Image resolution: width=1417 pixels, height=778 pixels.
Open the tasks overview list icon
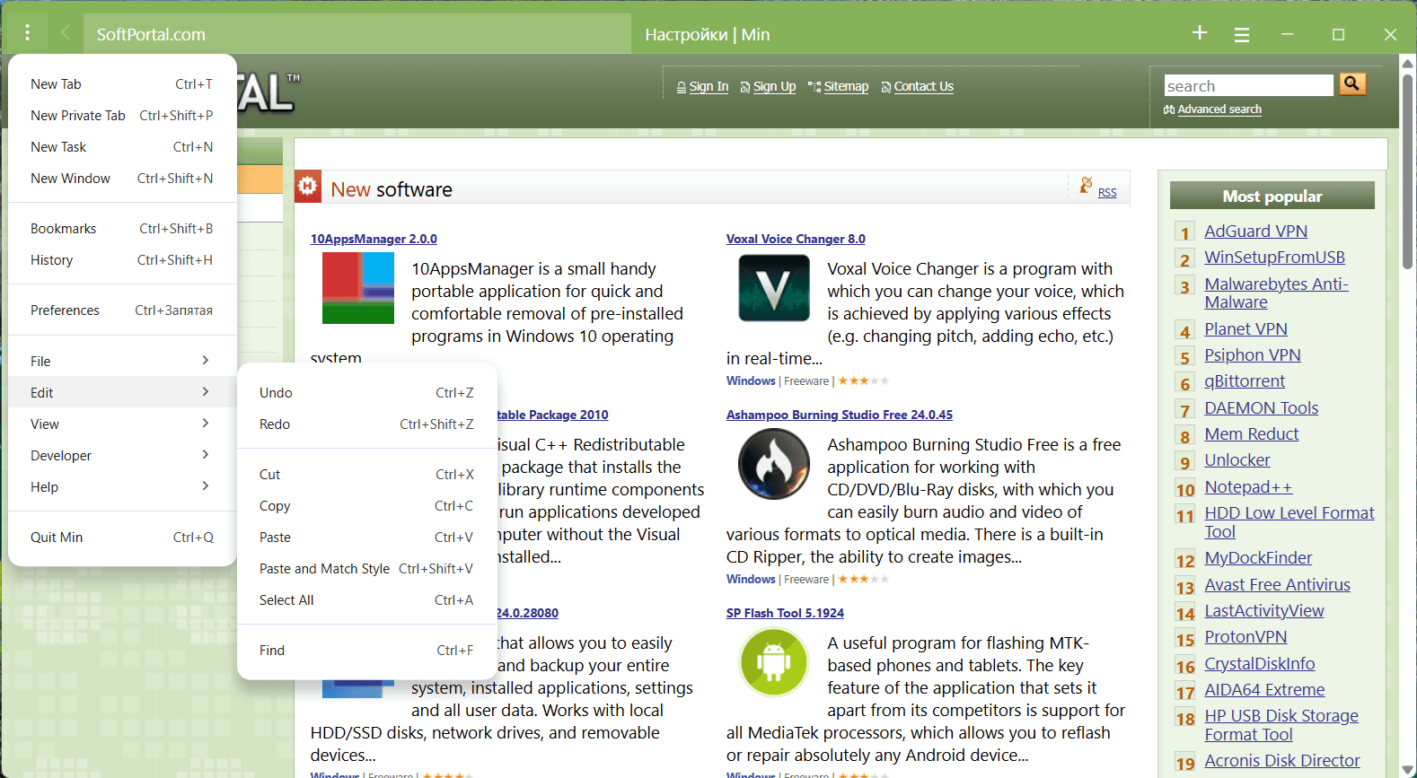[x=1242, y=34]
